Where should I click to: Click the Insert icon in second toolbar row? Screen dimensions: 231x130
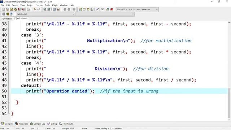click(x=3, y=14)
